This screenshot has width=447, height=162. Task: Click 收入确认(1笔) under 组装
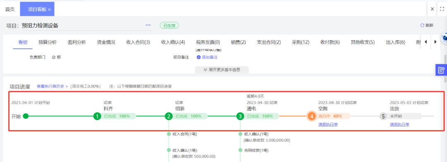tap(185, 150)
